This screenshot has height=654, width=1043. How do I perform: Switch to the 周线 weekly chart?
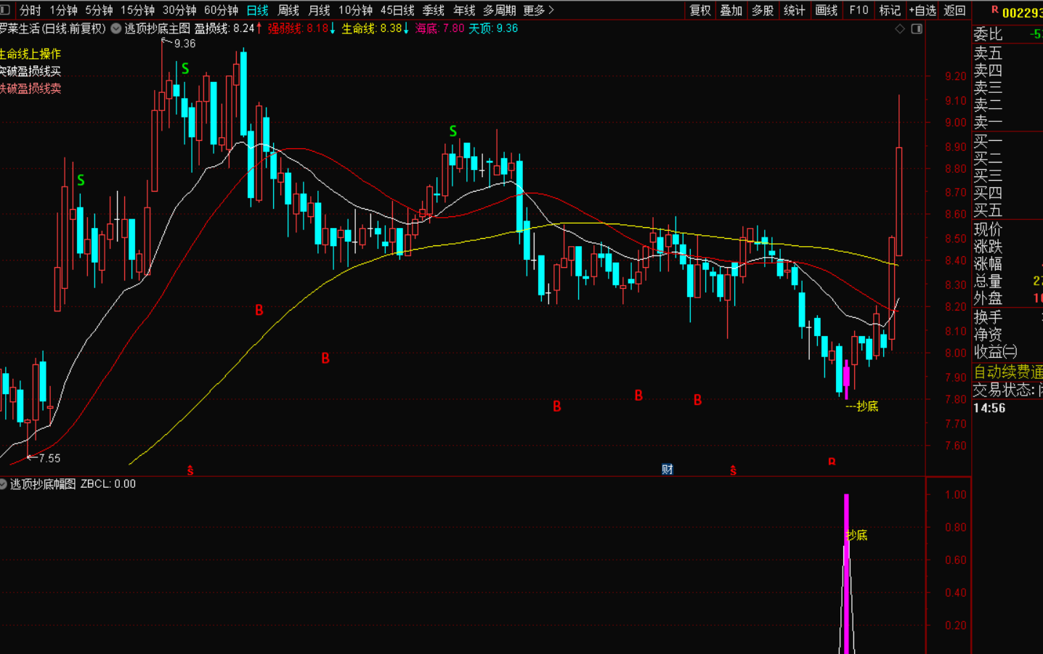point(288,10)
